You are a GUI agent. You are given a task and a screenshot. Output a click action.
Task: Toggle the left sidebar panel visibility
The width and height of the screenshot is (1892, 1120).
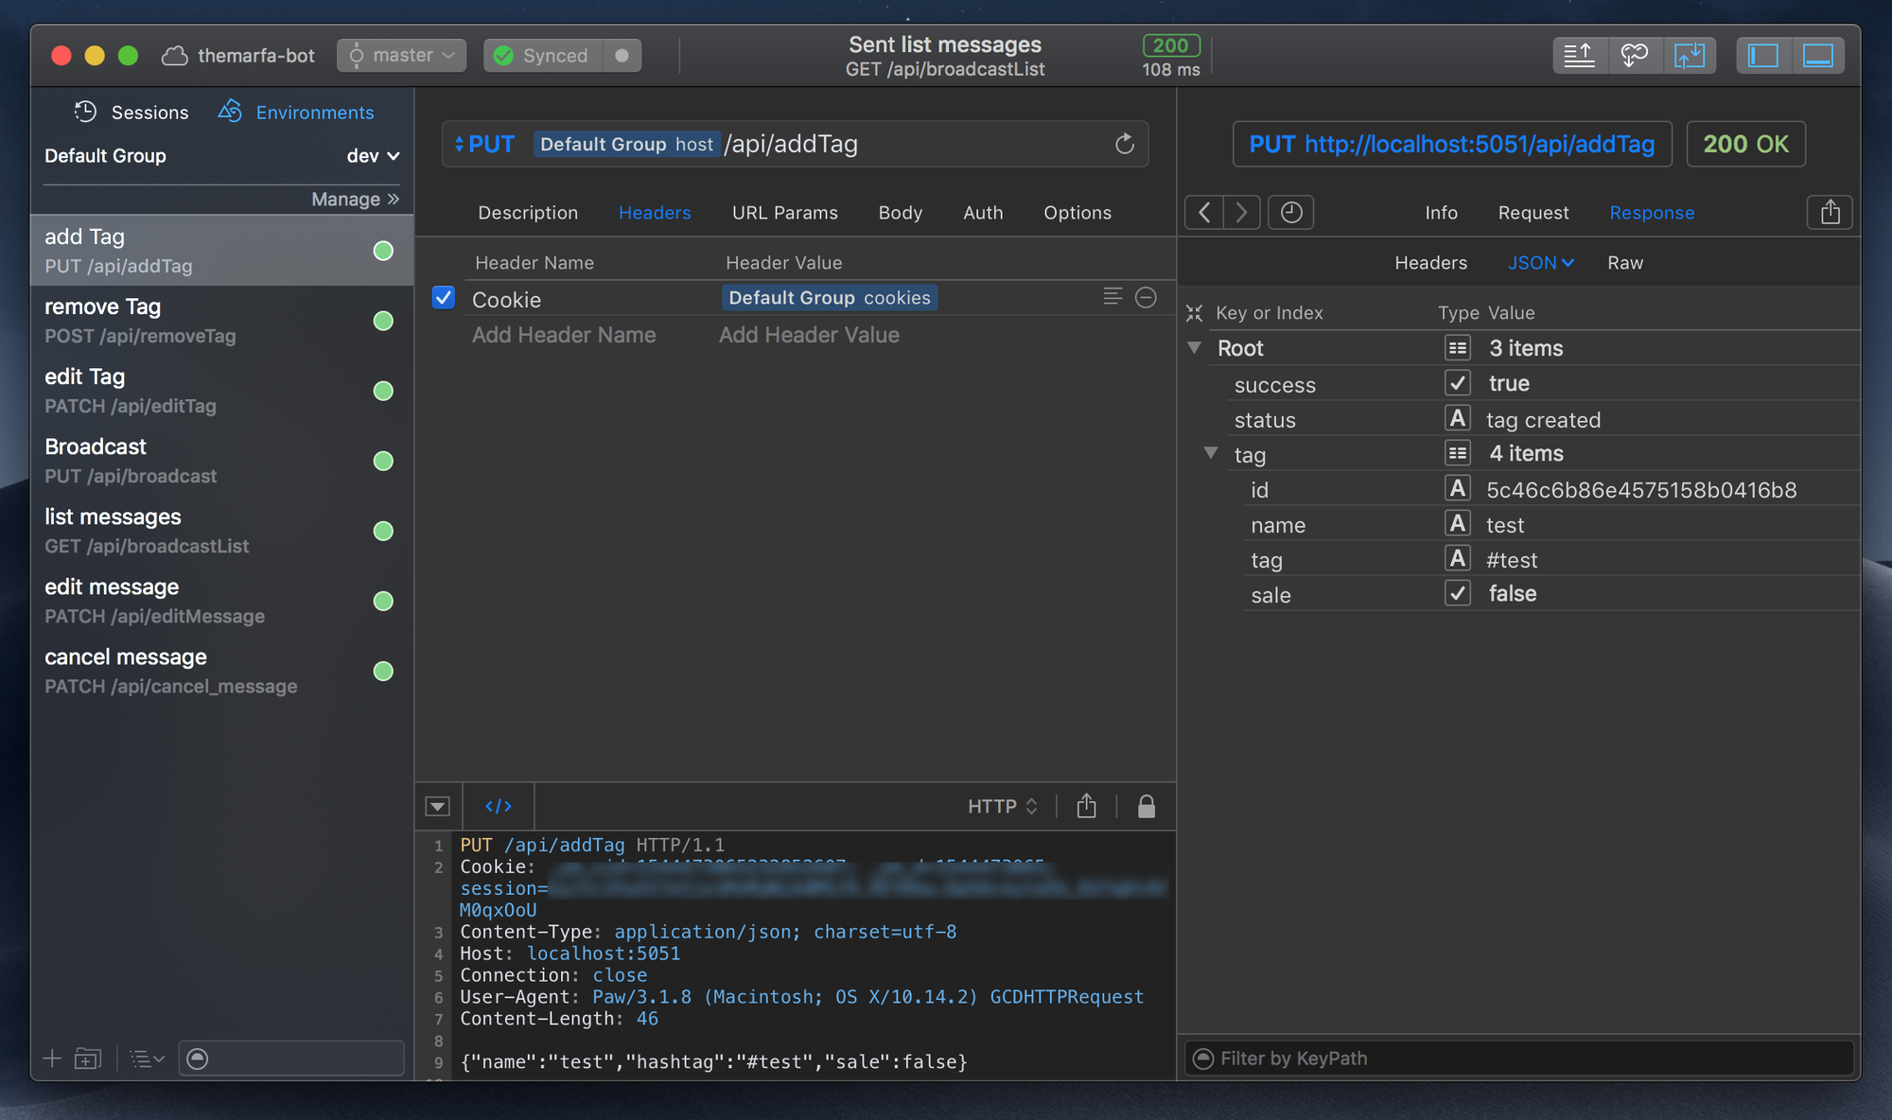point(1763,56)
